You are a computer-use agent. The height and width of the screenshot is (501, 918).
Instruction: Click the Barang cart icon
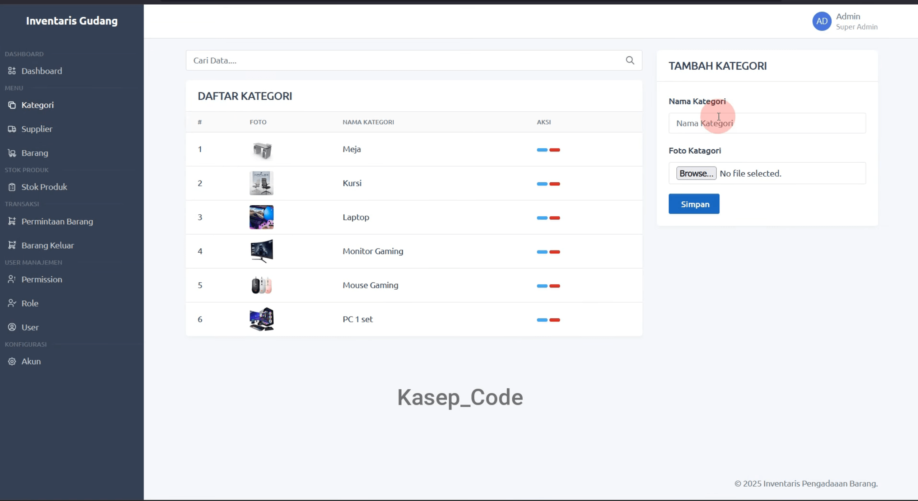click(x=12, y=153)
